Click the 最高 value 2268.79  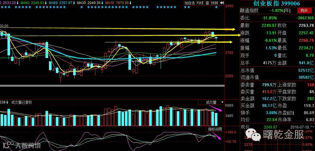click(x=306, y=40)
